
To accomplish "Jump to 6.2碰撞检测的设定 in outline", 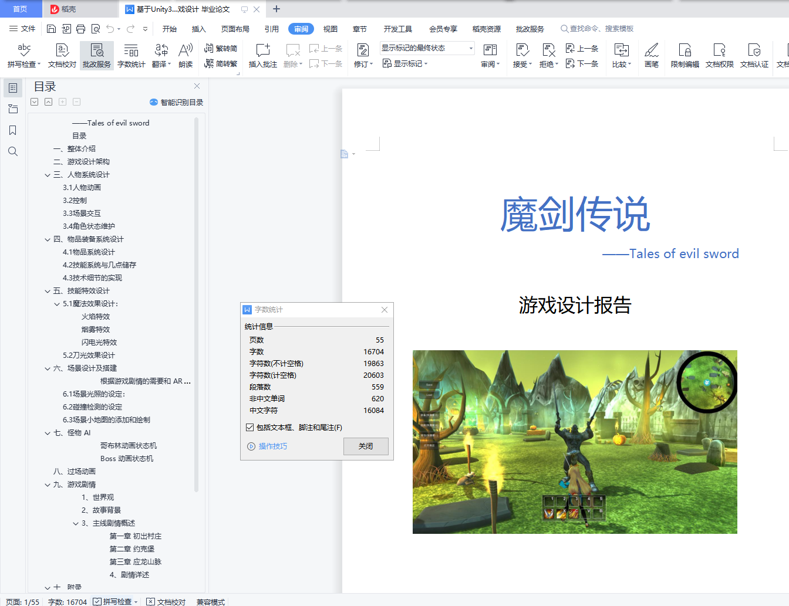I will point(93,407).
